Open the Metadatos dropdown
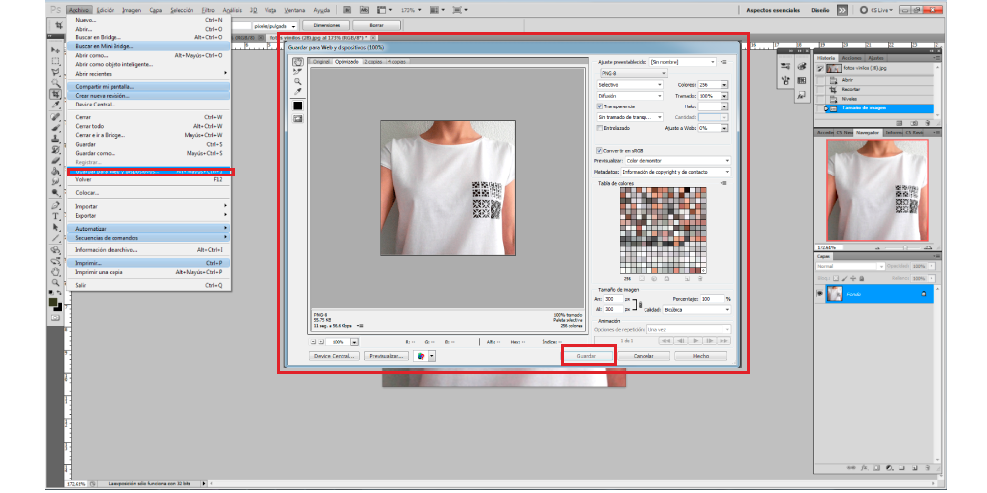The height and width of the screenshot is (493, 987). (675, 172)
